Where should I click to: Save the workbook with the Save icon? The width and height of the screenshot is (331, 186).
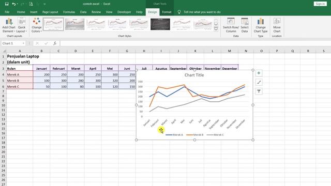coord(7,4)
